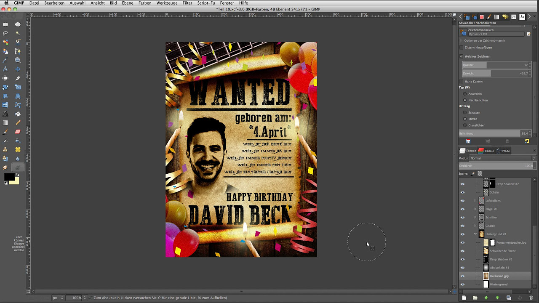Open the Script-Fu menu
This screenshot has height=303, width=539.
click(206, 3)
